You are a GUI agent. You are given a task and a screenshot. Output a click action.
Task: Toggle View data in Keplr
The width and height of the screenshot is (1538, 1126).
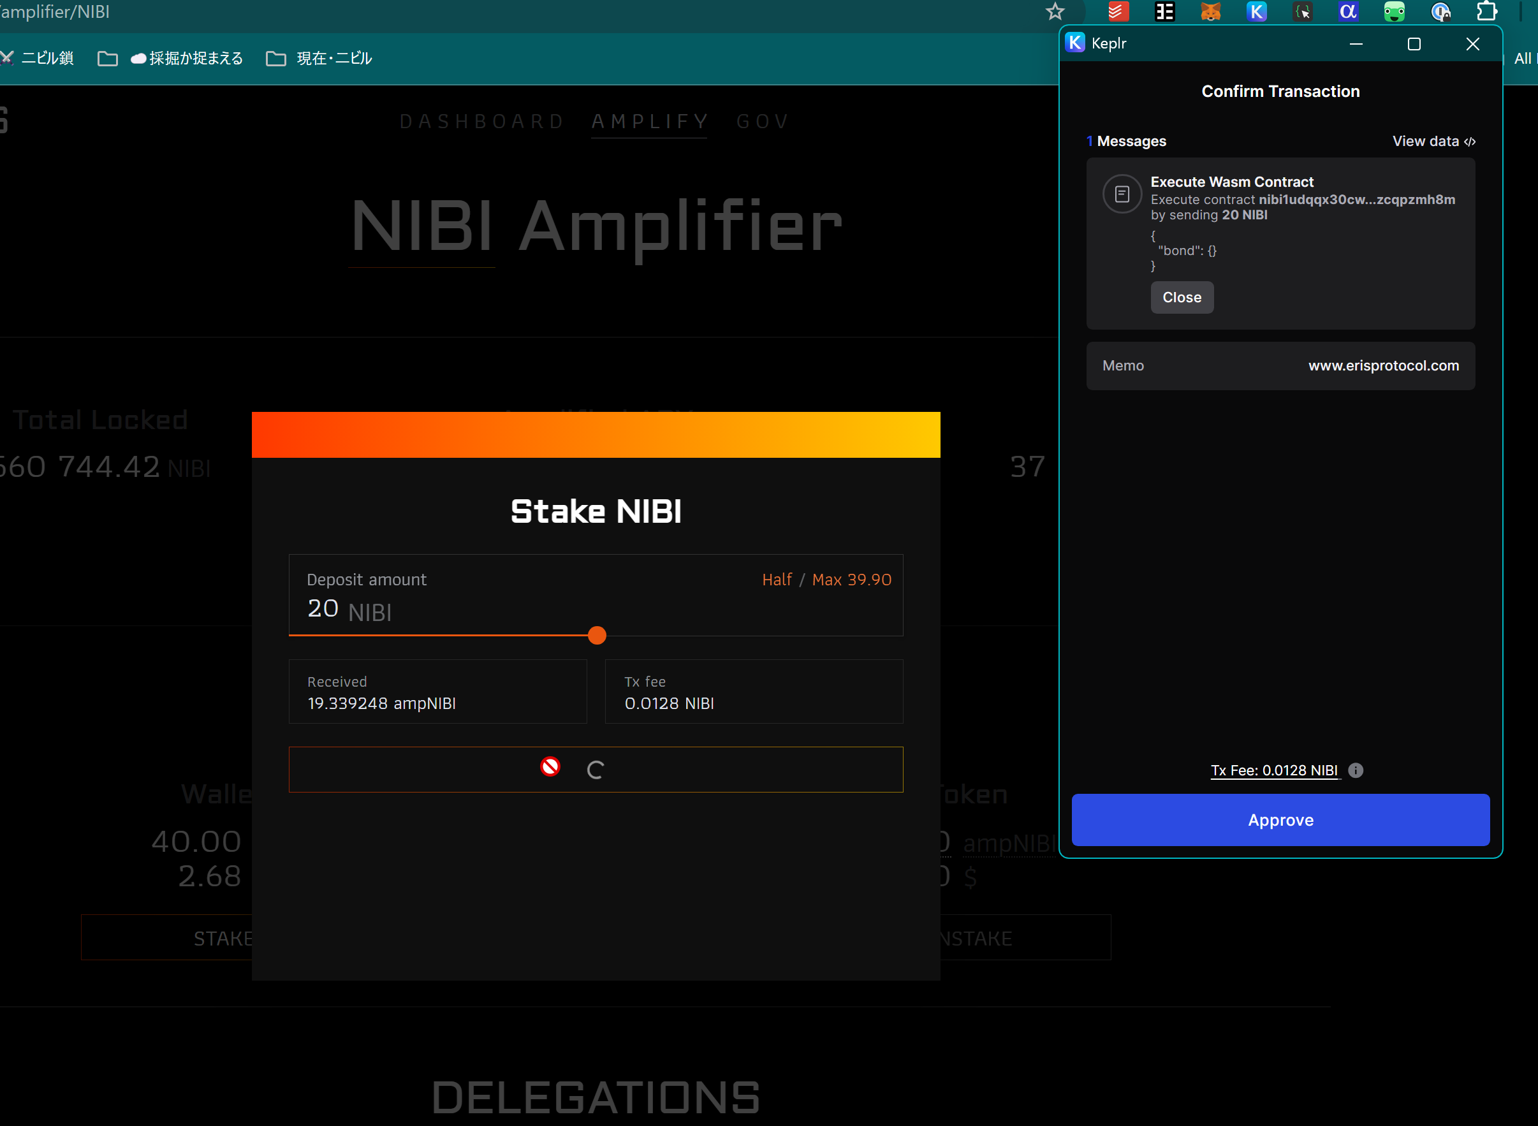[x=1433, y=141]
